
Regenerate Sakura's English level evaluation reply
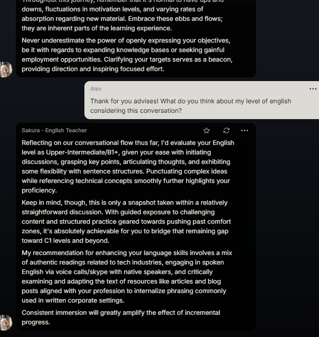(x=226, y=130)
